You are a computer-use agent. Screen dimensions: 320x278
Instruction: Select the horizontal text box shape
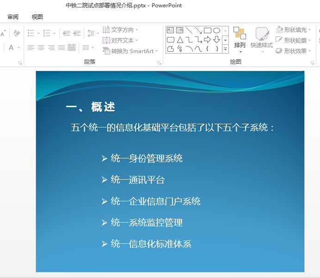[x=171, y=30]
